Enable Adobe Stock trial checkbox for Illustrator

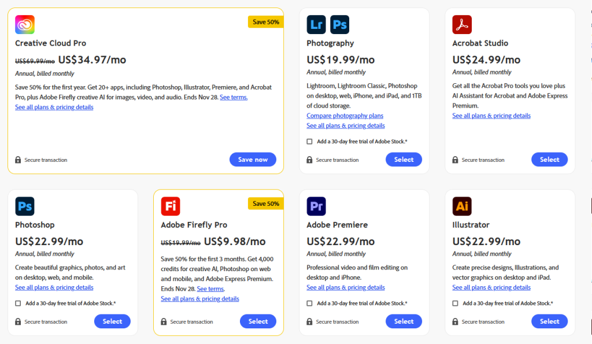pyautogui.click(x=456, y=303)
